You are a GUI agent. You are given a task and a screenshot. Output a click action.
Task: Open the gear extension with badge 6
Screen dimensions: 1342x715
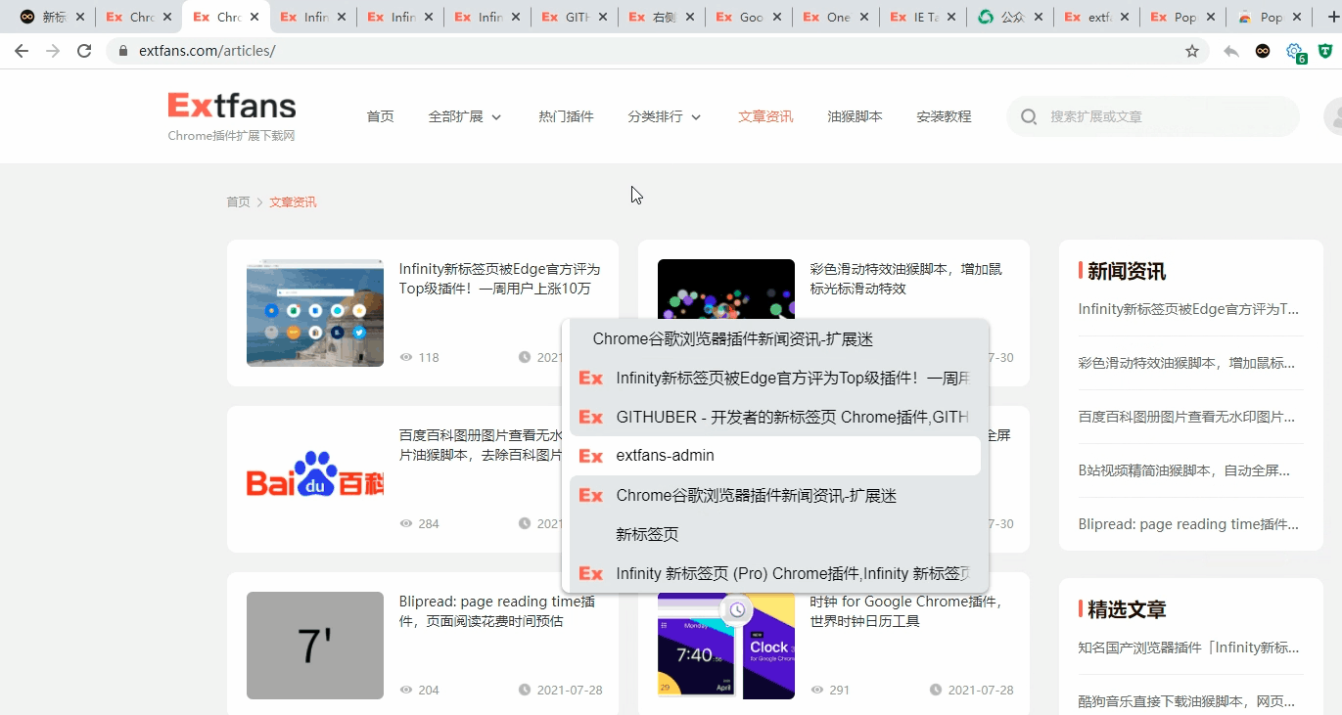(1295, 52)
